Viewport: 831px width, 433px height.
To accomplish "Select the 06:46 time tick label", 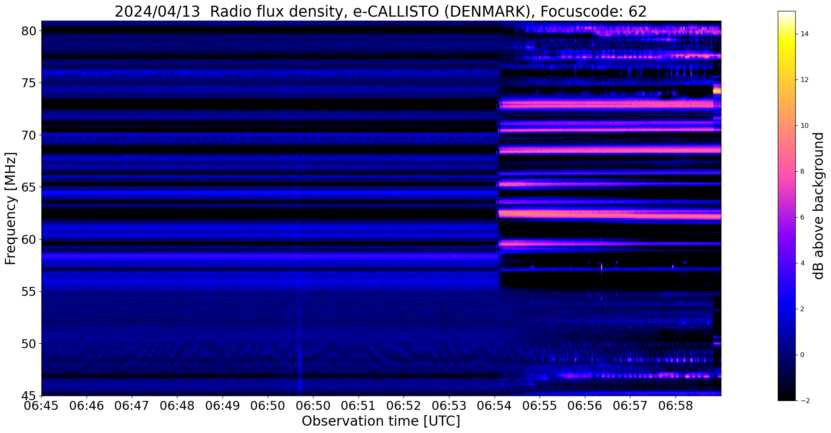I will [86, 406].
